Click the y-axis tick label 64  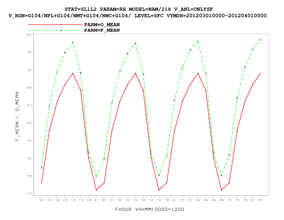29,105
